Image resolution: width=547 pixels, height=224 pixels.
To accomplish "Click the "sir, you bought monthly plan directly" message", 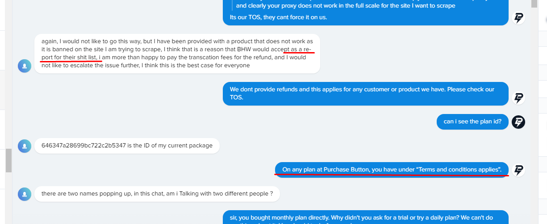I will pyautogui.click(x=366, y=217).
